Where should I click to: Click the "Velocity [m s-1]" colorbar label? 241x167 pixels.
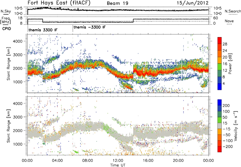point(236,126)
